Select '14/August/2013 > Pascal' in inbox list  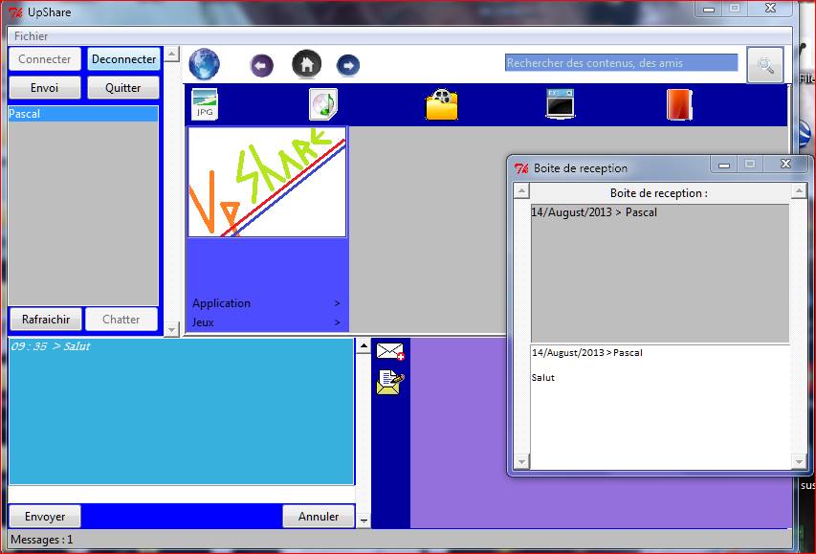[x=594, y=212]
